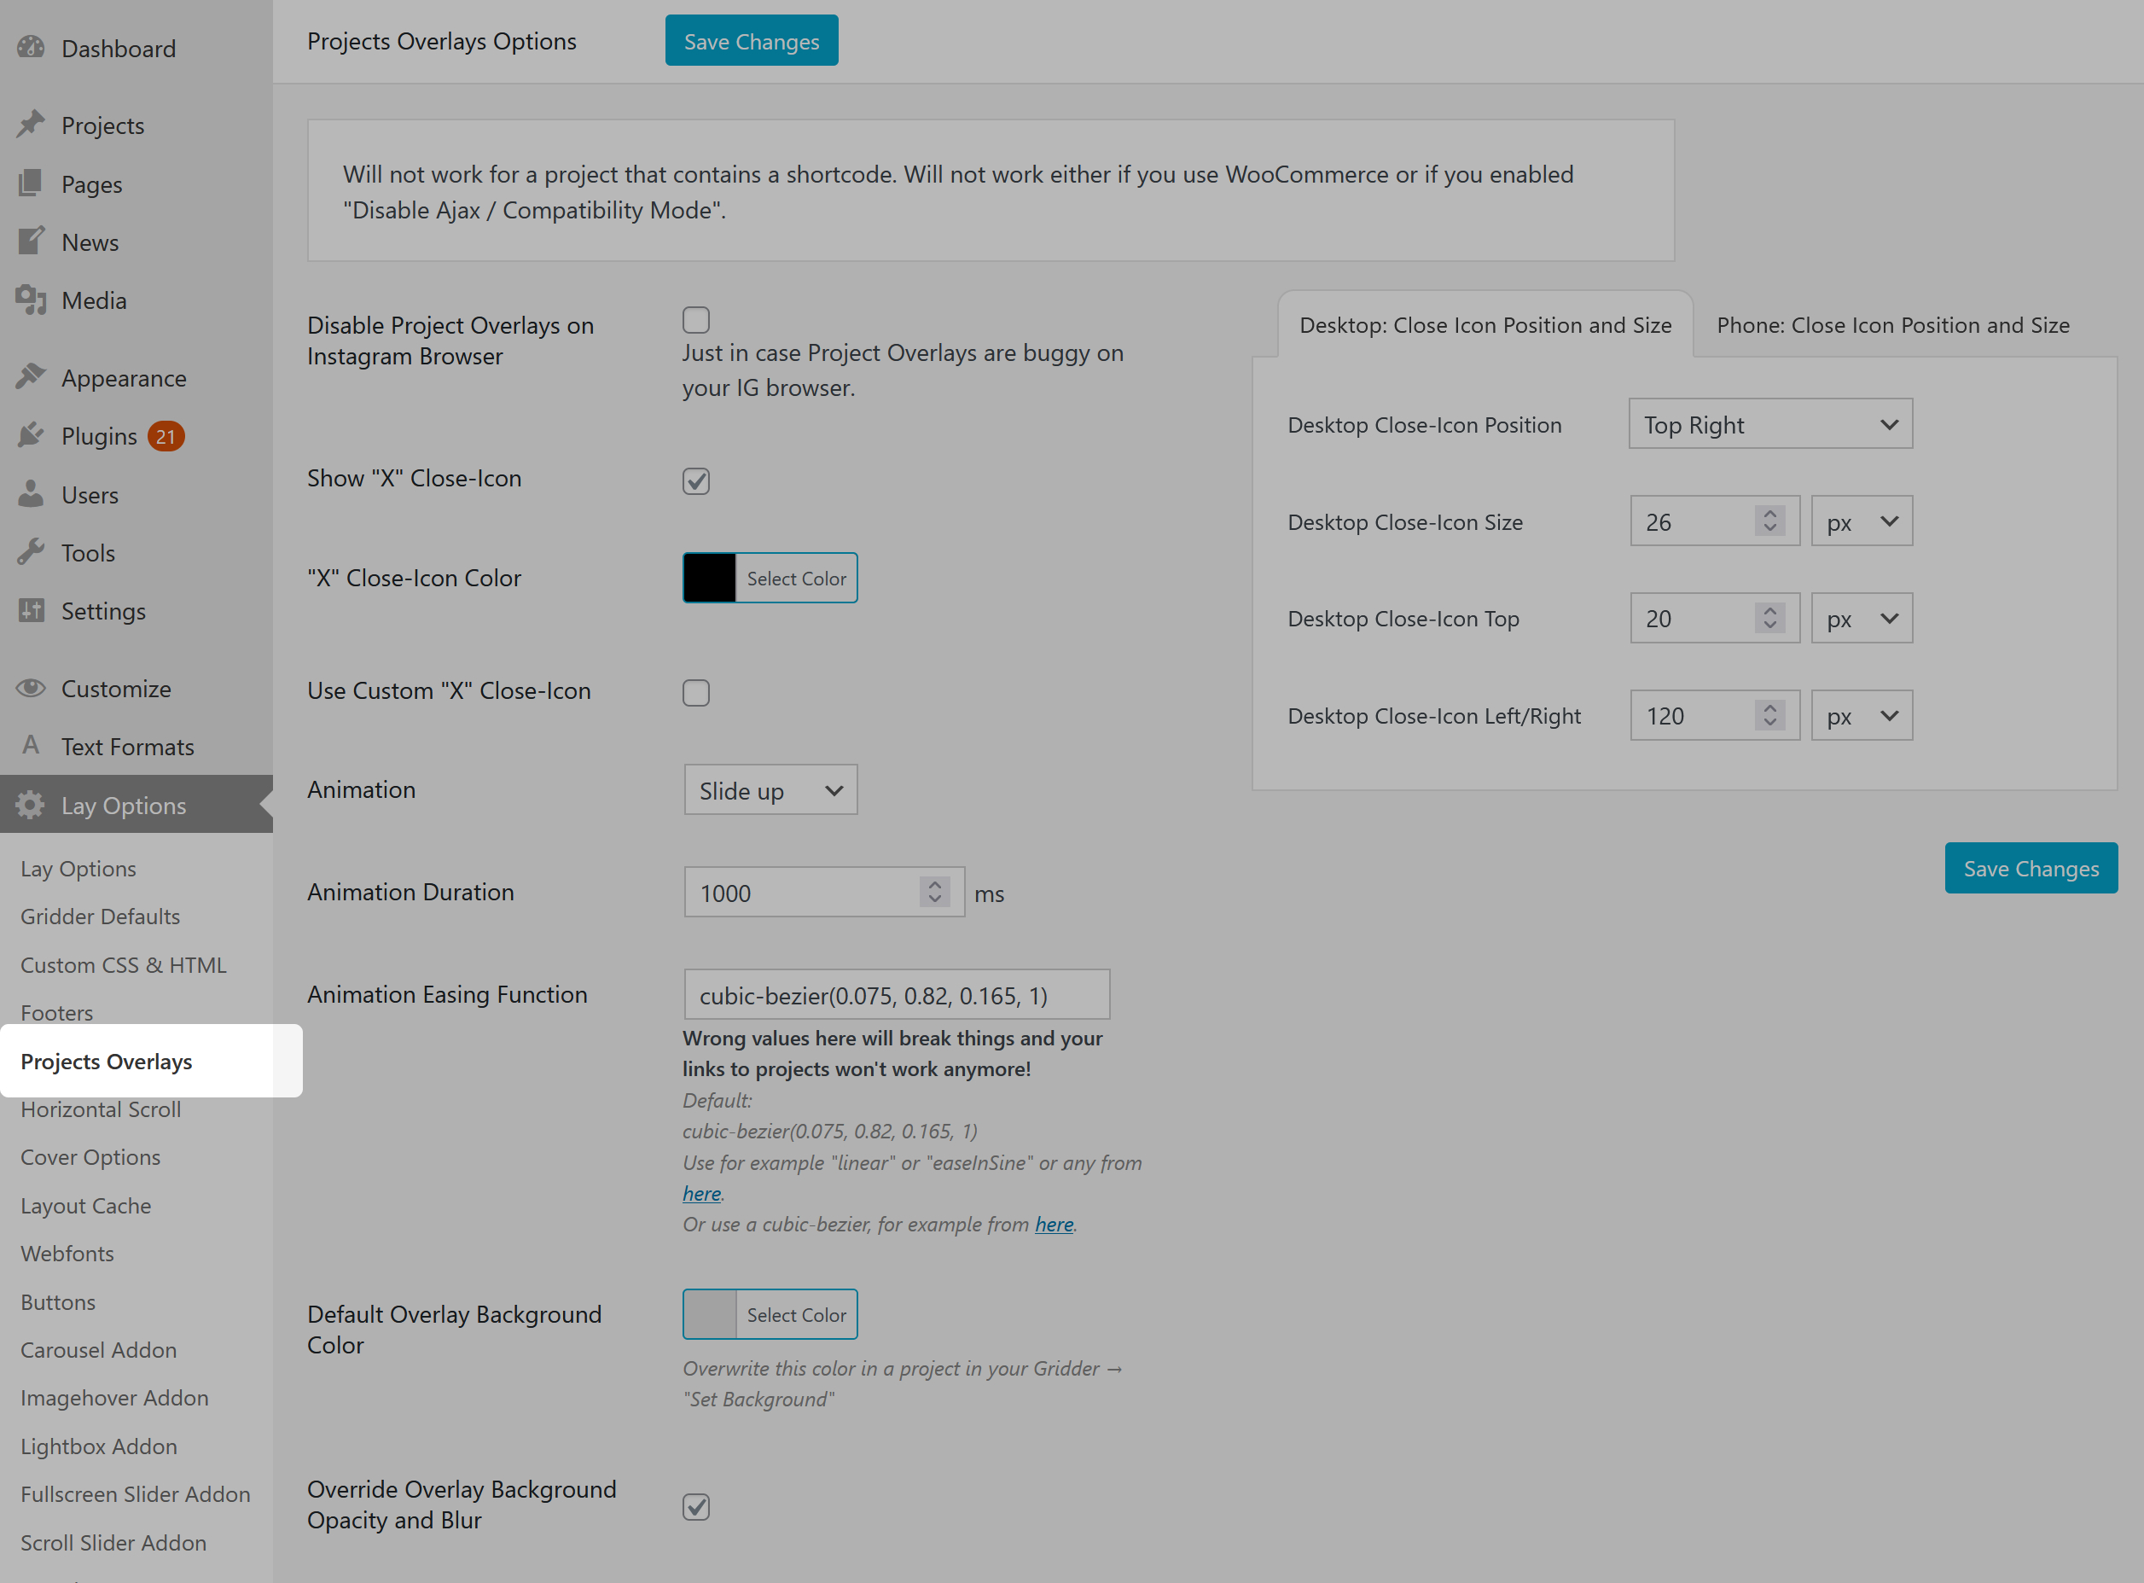The height and width of the screenshot is (1583, 2144).
Task: Click the Pages icon in sidebar
Action: click(32, 184)
